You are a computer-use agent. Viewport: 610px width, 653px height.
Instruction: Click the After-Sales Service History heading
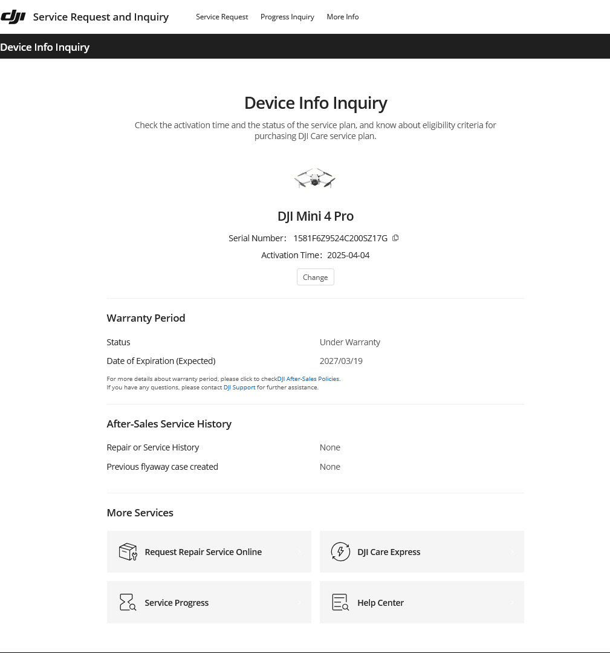click(x=169, y=424)
